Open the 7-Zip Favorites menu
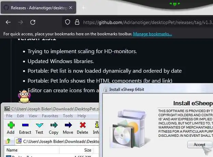This screenshot has height=157, width=213. click(x=50, y=116)
